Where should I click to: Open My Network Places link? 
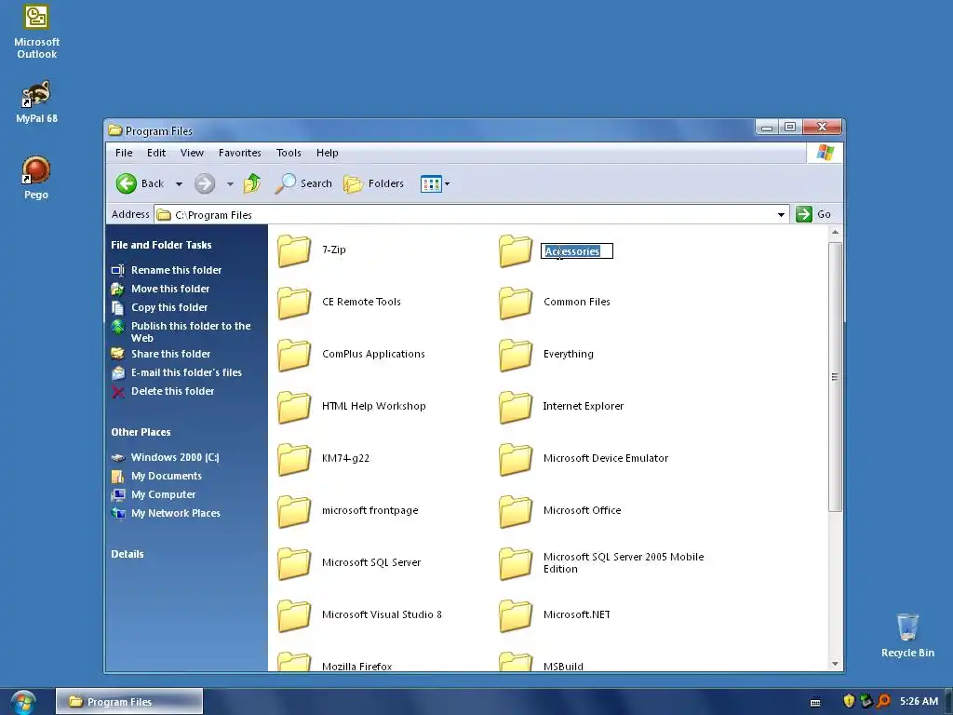point(176,513)
